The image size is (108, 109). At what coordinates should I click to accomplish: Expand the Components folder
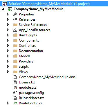pos(8,40)
